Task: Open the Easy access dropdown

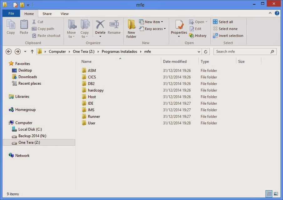Action: (152, 28)
